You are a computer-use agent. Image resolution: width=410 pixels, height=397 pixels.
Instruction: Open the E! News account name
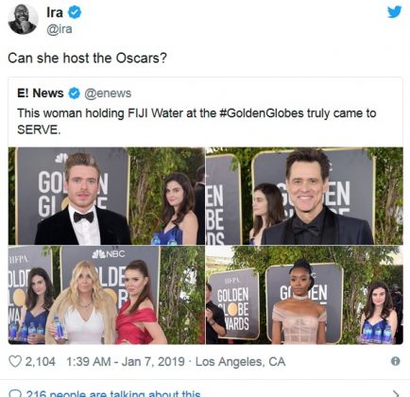41,94
